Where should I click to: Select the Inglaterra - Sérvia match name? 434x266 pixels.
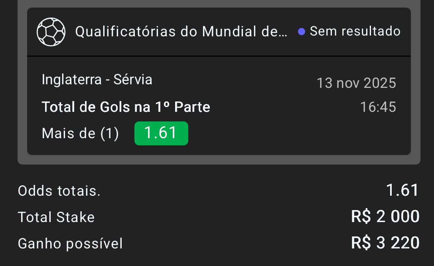click(x=97, y=80)
